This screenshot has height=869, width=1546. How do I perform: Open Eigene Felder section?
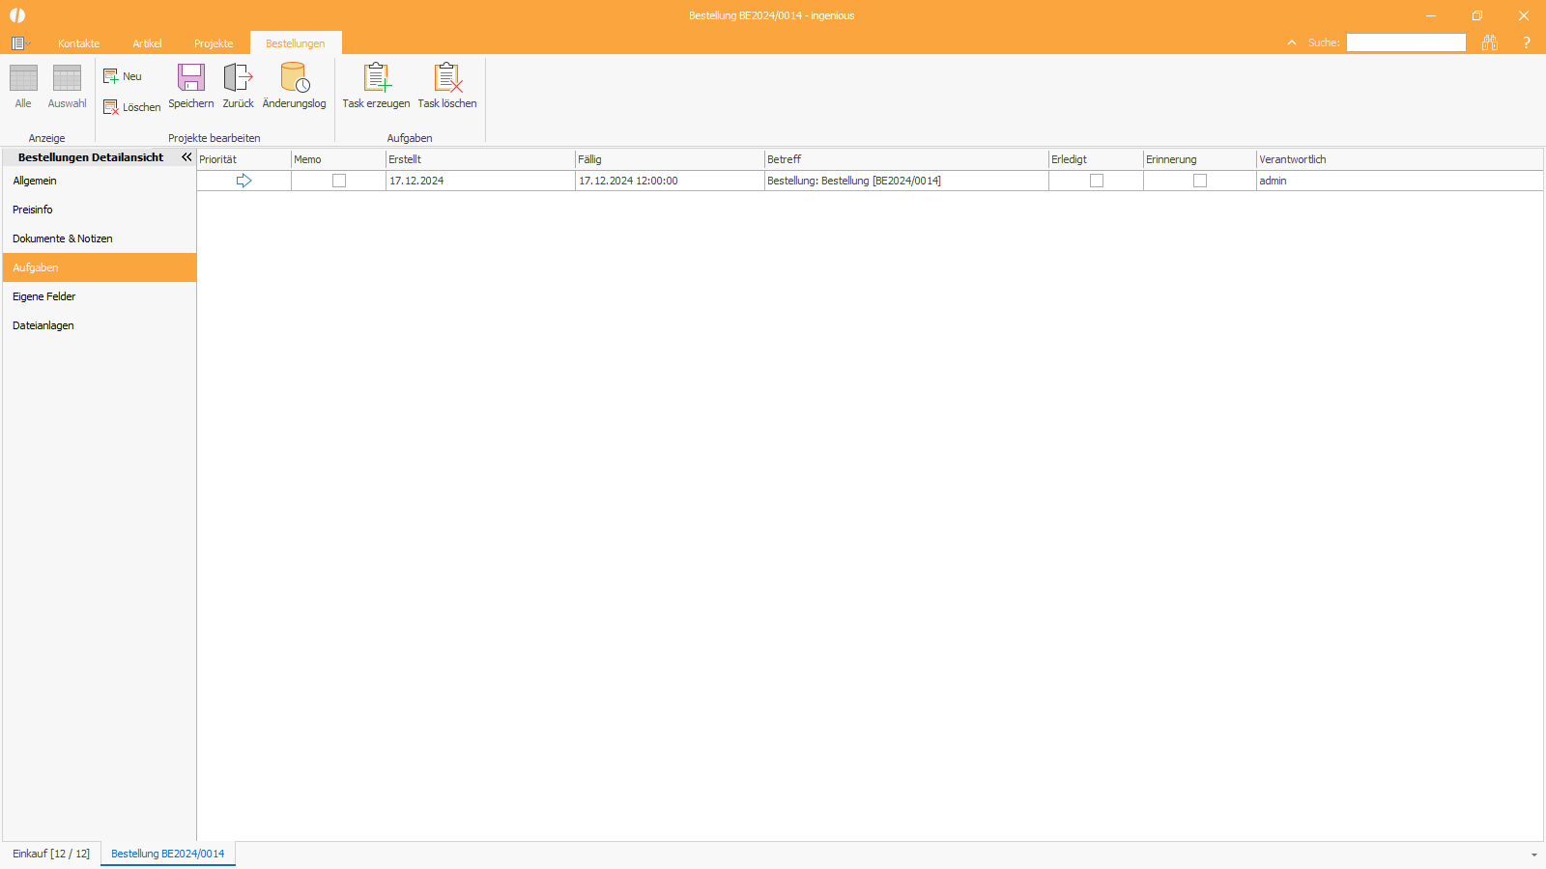(100, 296)
